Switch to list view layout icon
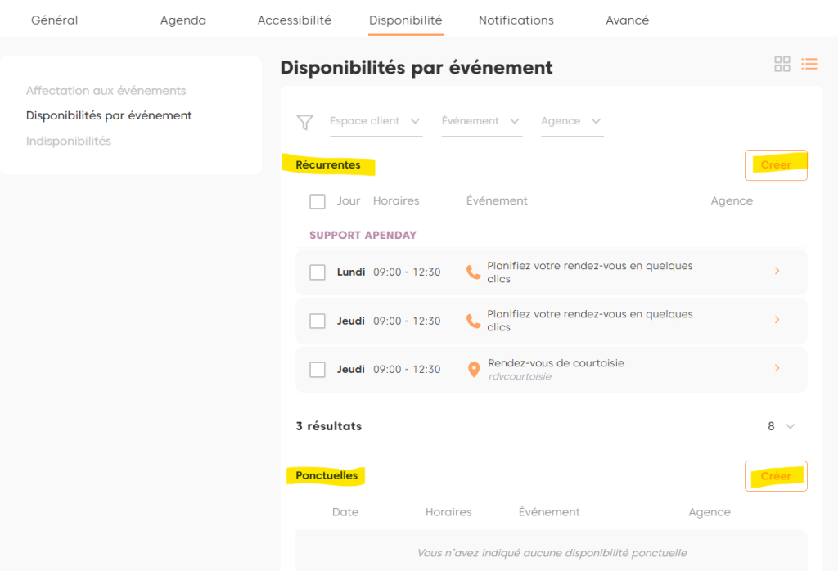838x571 pixels. click(809, 64)
